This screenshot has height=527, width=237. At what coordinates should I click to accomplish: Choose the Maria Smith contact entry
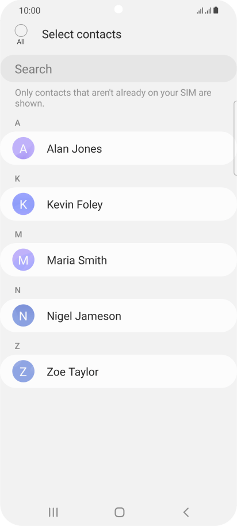point(118,260)
